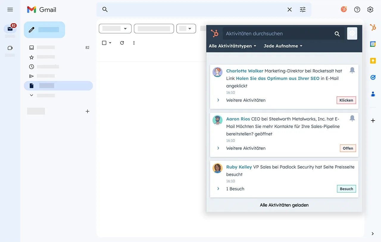
Task: Collapse the Mehr labels section chevron
Action: (31, 95)
